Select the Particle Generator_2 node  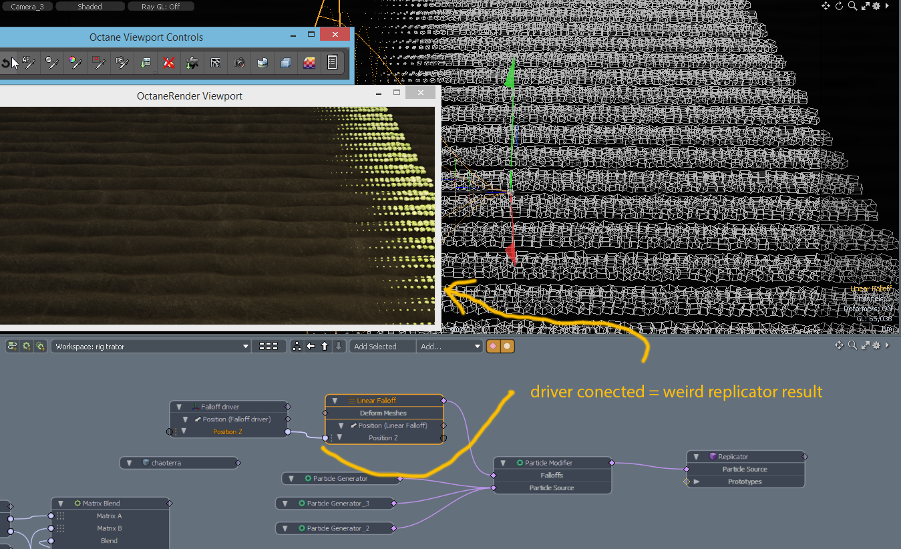[334, 528]
